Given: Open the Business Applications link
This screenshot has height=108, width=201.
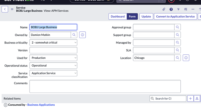Looking at the screenshot, I should [x=41, y=105].
